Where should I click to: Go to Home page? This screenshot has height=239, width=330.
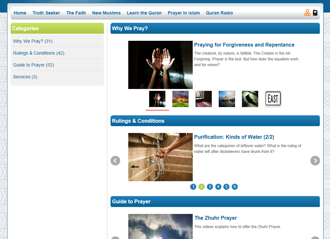click(x=20, y=13)
